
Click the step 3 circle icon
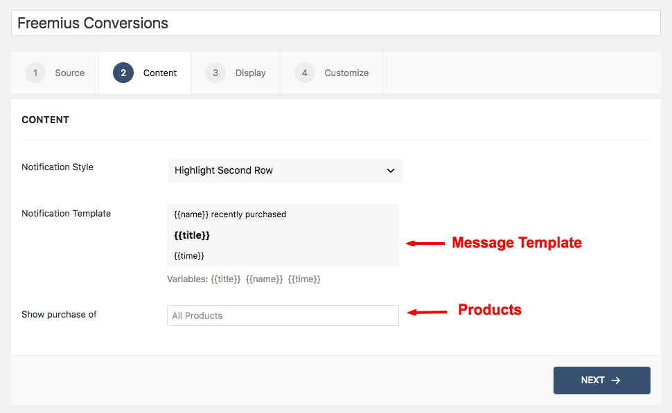215,73
